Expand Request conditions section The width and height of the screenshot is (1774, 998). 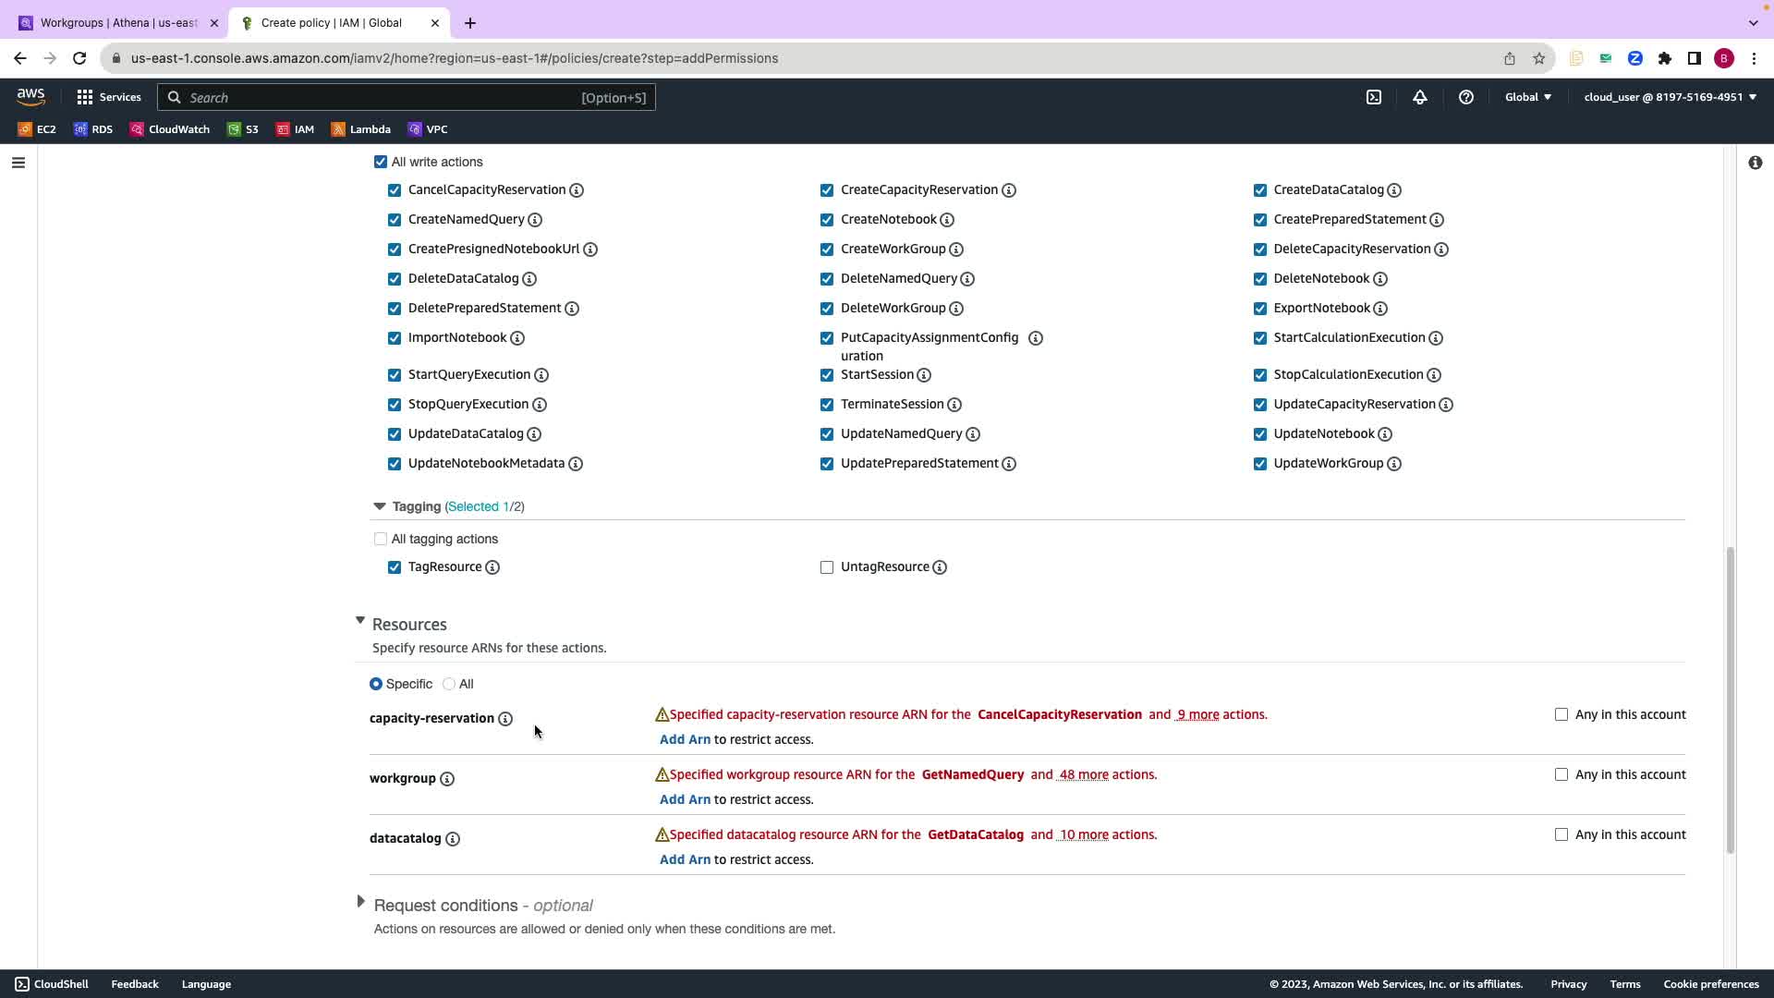click(361, 902)
